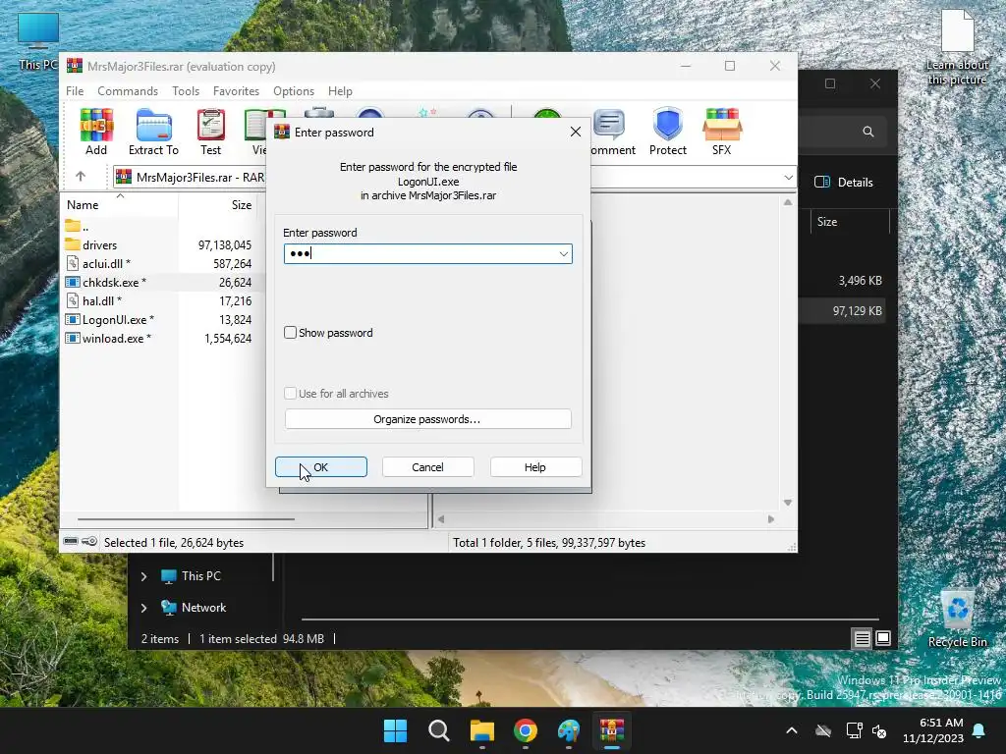
Task: Open the notification bell
Action: [x=979, y=730]
